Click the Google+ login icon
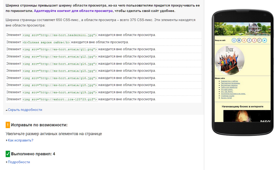Viewport: 279px width, 170px height. pos(259,40)
